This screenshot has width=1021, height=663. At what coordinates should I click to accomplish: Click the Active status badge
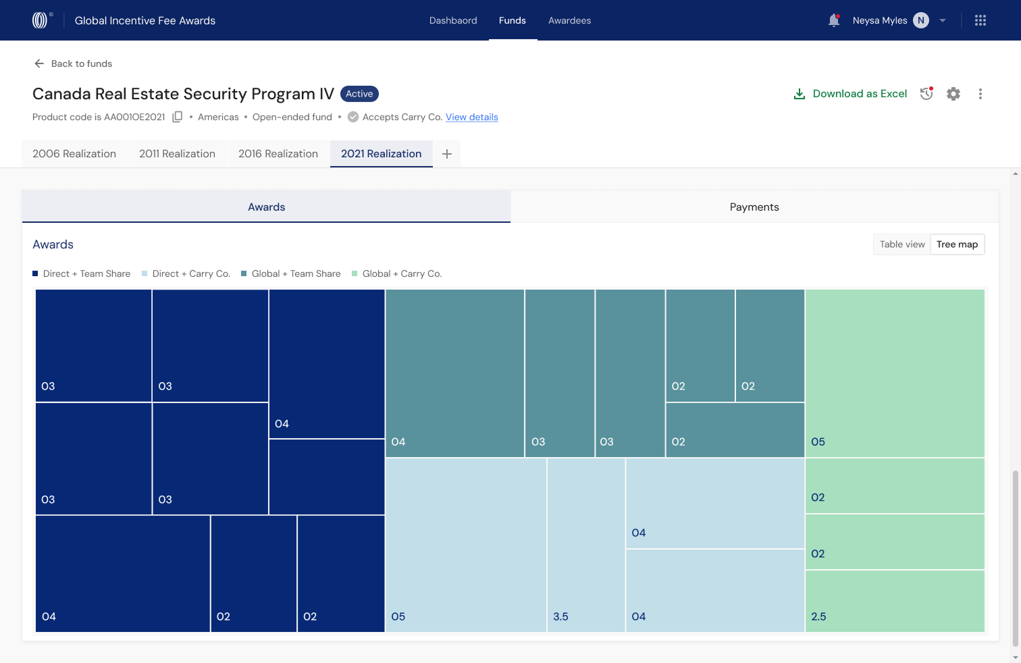point(359,94)
